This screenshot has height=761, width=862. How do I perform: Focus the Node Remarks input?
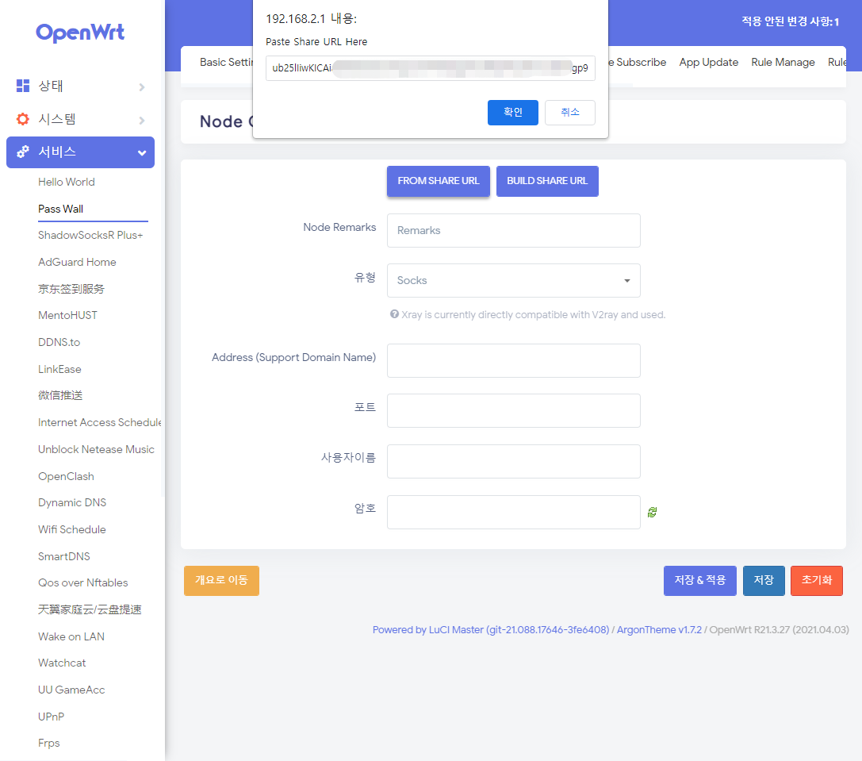[513, 231]
